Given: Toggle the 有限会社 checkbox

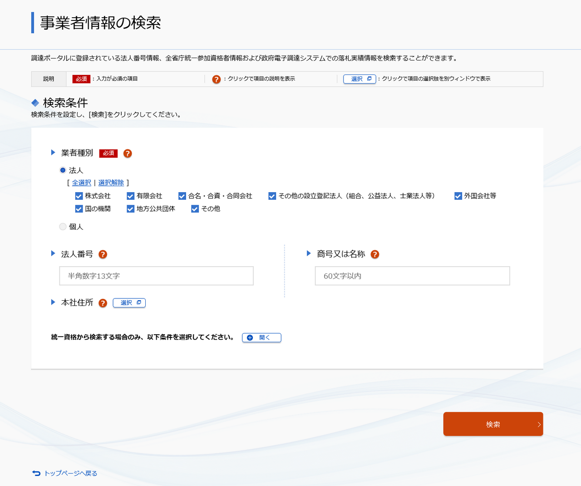Looking at the screenshot, I should pyautogui.click(x=131, y=196).
